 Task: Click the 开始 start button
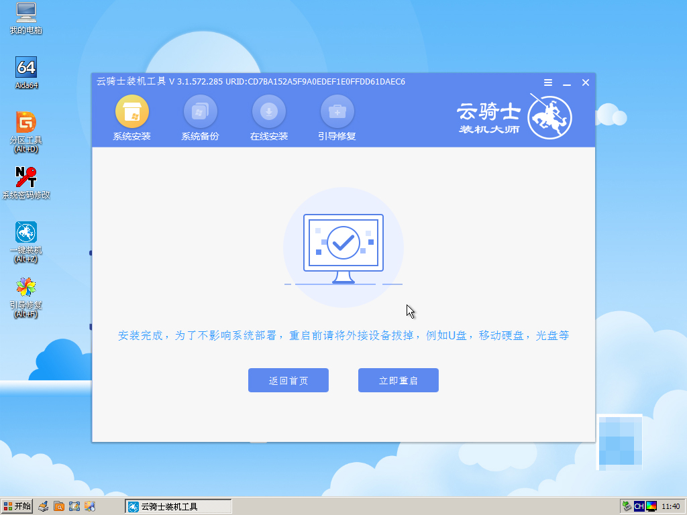click(x=17, y=506)
